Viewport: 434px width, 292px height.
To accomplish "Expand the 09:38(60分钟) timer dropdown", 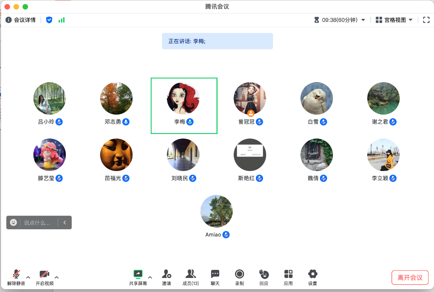I will tap(340, 20).
